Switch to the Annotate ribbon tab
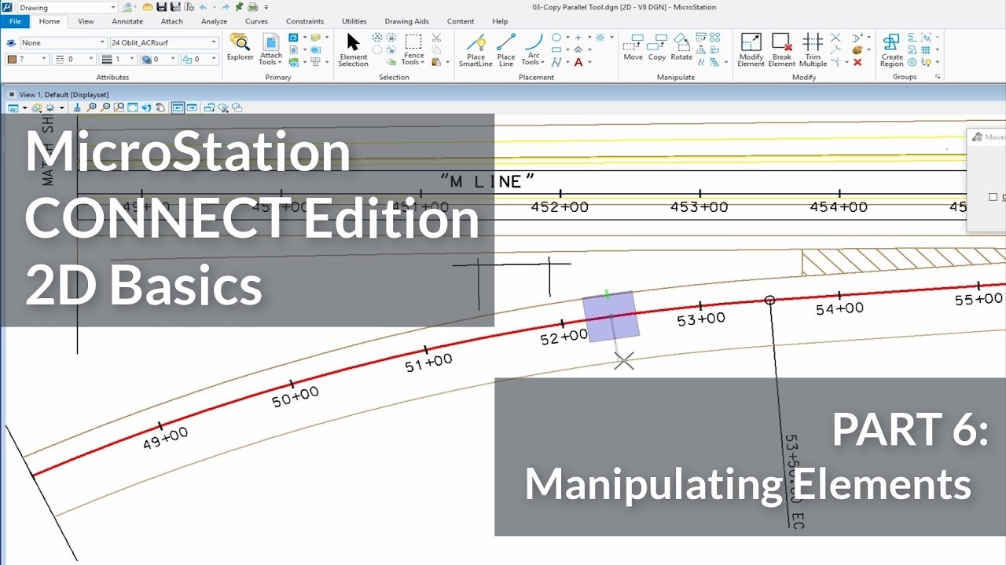 click(127, 21)
